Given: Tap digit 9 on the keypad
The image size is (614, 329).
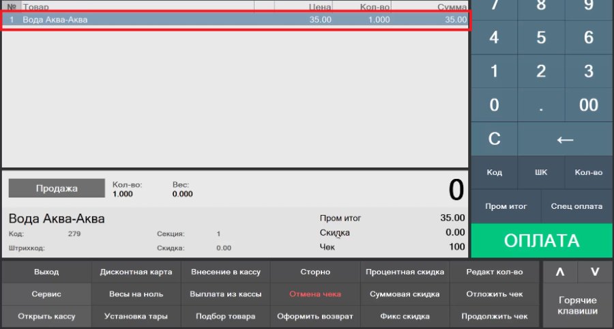Looking at the screenshot, I should [589, 9].
